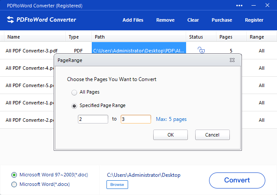Open the Register menu item
The width and height of the screenshot is (277, 195).
(254, 20)
